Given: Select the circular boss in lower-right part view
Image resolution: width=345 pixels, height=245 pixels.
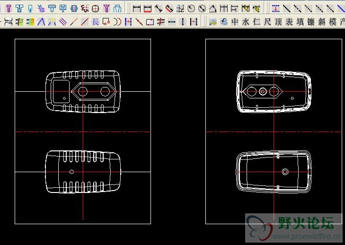Looking at the screenshot, I should (x=285, y=172).
